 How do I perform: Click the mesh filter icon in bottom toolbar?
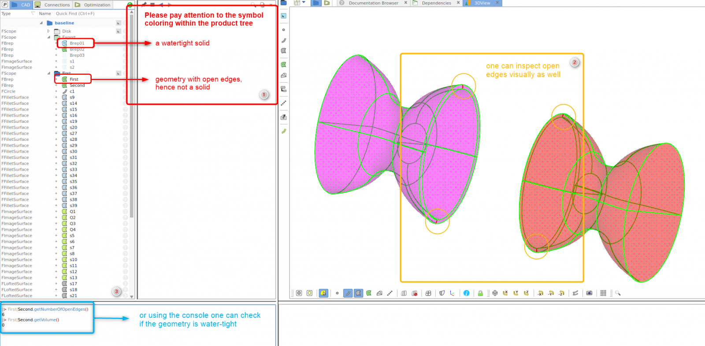coord(379,293)
